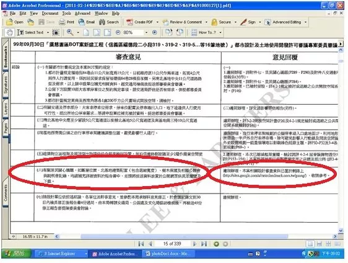Image resolution: width=348 pixels, height=263 pixels.
Task: Click the Snapshot tool icon
Action: pos(56,32)
